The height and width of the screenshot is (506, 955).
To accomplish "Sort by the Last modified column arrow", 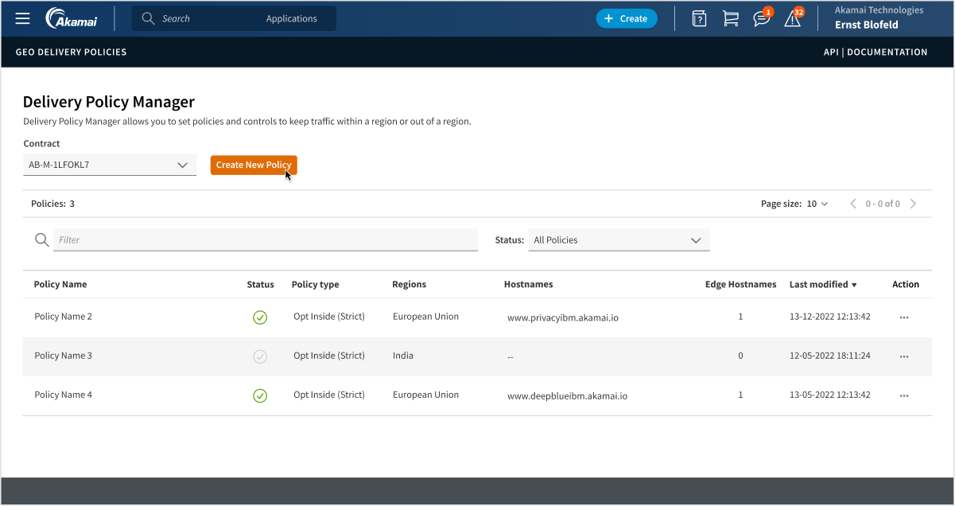I will pyautogui.click(x=854, y=284).
